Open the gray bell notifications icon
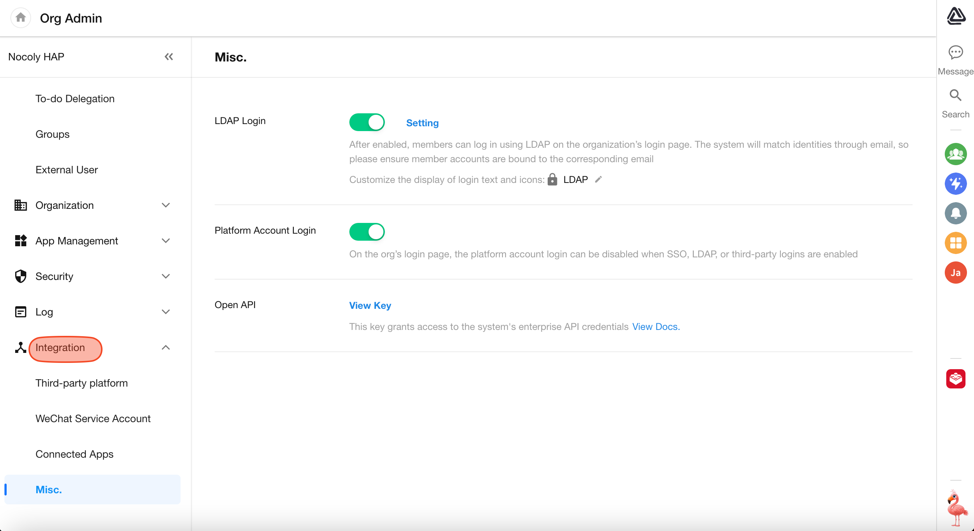974x531 pixels. pos(955,213)
